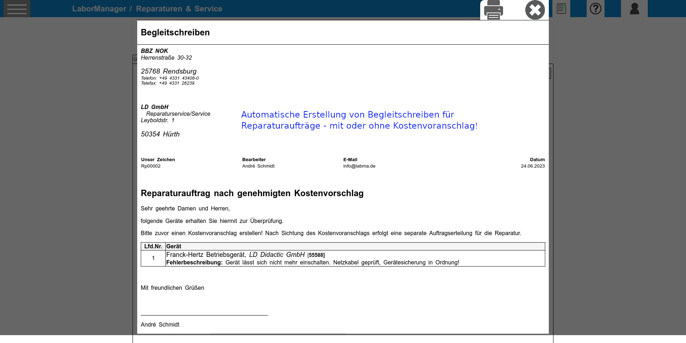Print the Begleitschreiben document

click(493, 10)
